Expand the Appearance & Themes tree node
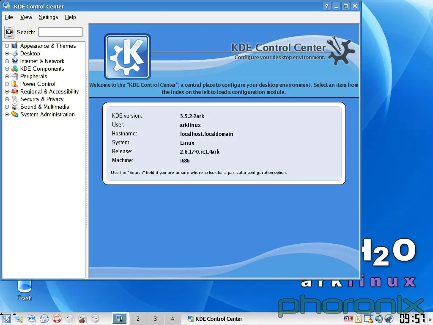This screenshot has width=433, height=325. (x=7, y=46)
